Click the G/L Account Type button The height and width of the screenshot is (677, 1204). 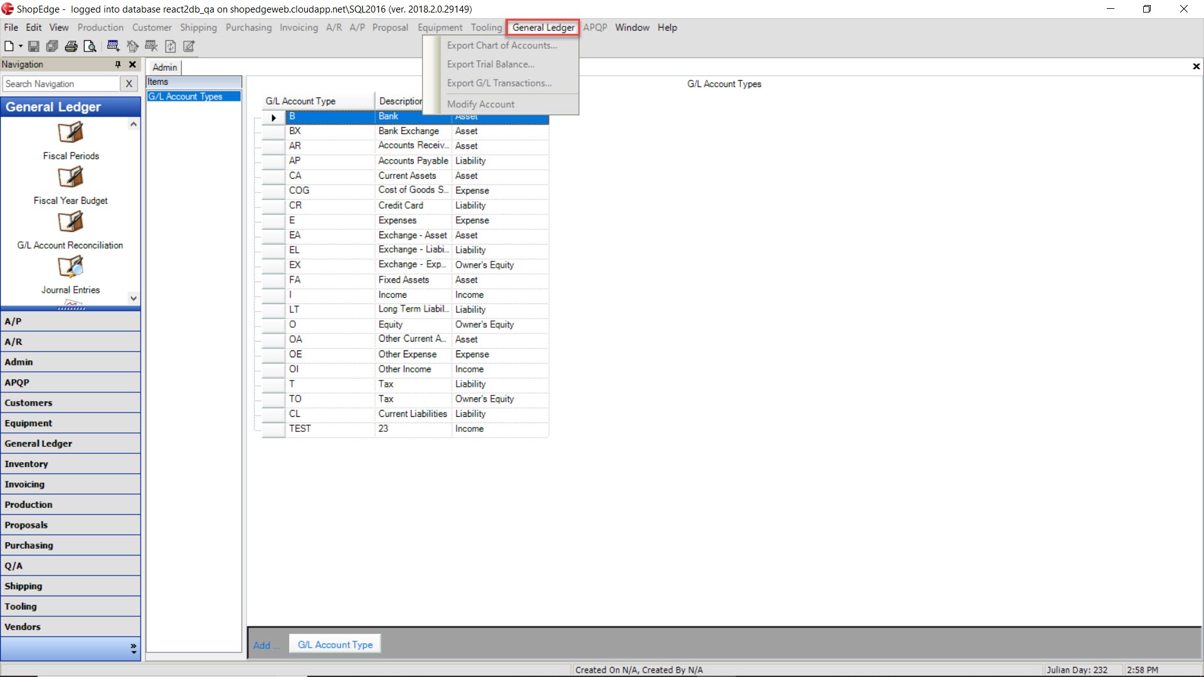coord(334,645)
